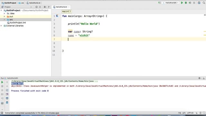
Task: Rerun HelloWorldKt in Run panel
Action: click(x=2, y=82)
